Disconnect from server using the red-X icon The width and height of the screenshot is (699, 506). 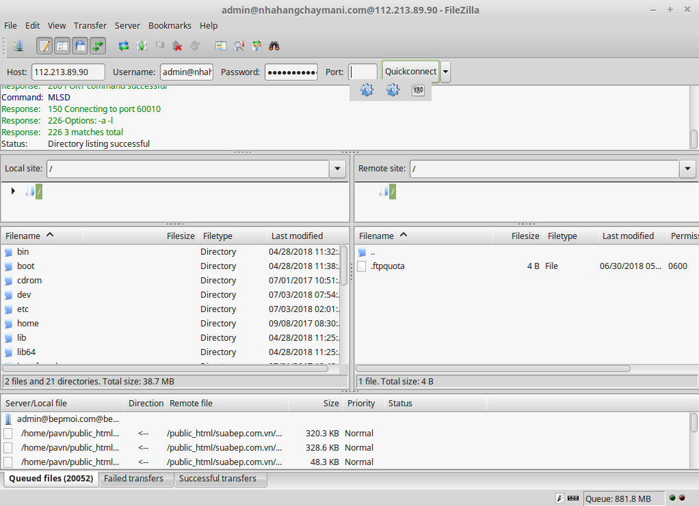tap(177, 46)
